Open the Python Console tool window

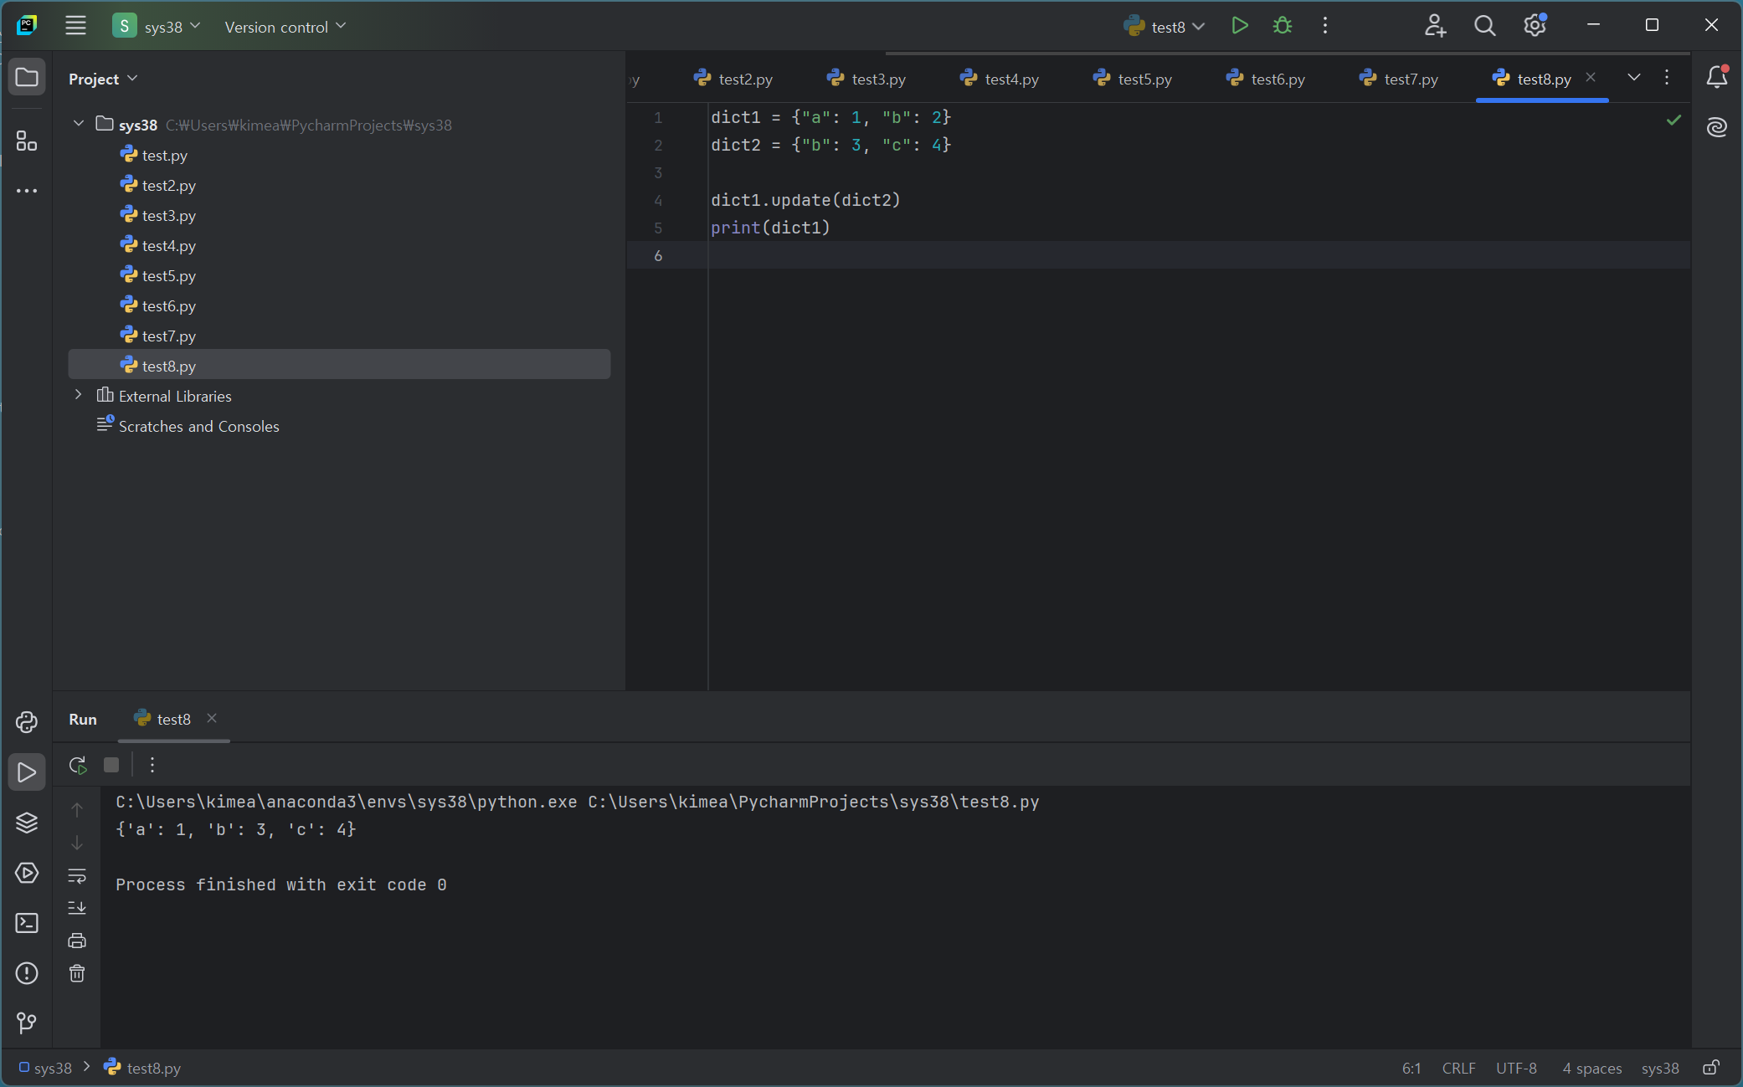click(x=27, y=722)
